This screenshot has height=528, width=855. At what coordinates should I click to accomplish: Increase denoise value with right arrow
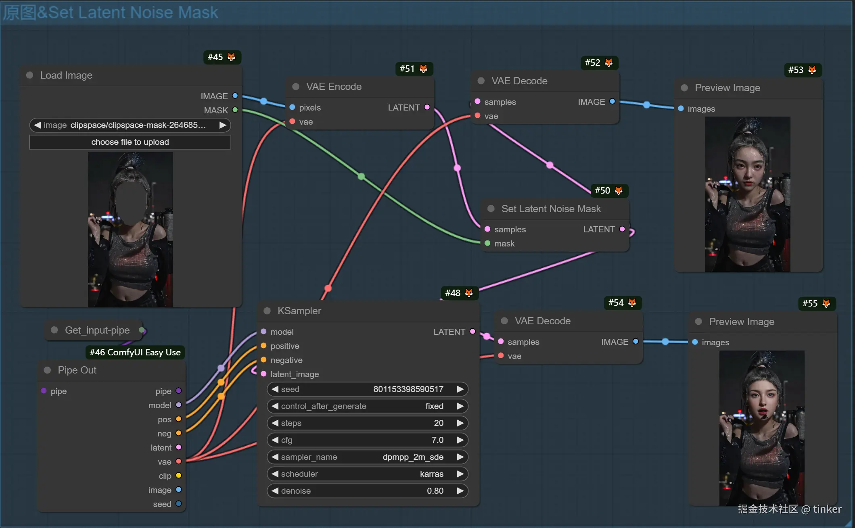(460, 491)
